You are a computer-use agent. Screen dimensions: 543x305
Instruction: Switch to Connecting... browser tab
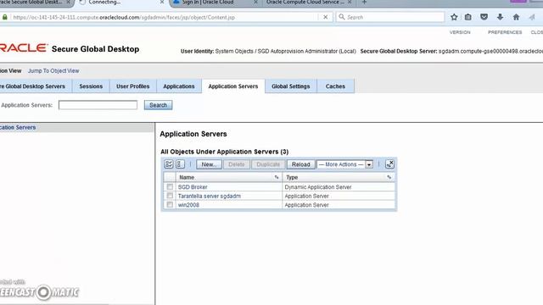pyautogui.click(x=120, y=3)
